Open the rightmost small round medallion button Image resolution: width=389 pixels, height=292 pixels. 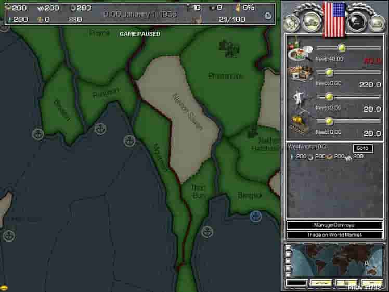coord(377,23)
